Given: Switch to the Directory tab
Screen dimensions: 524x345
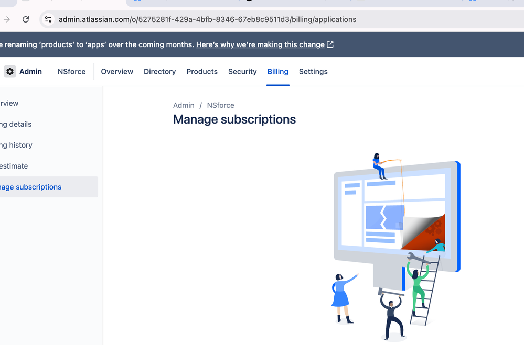Looking at the screenshot, I should pos(160,71).
